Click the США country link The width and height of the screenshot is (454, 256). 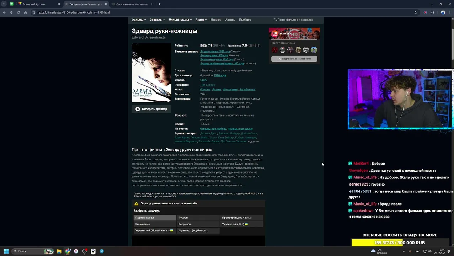coord(203,80)
